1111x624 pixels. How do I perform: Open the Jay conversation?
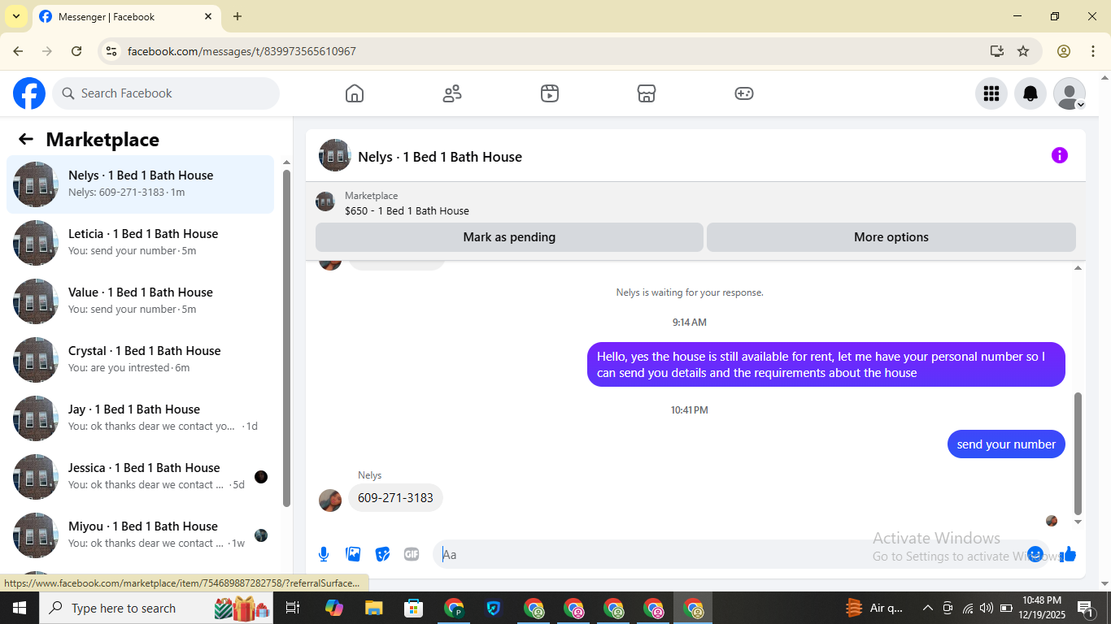click(x=140, y=418)
